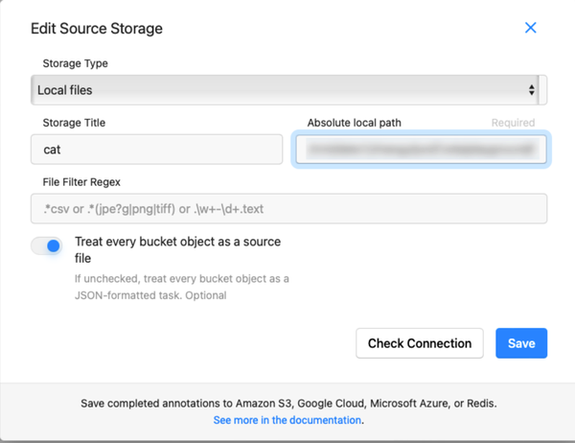
Task: Click the 'File Filter Regex' label
Action: click(81, 181)
